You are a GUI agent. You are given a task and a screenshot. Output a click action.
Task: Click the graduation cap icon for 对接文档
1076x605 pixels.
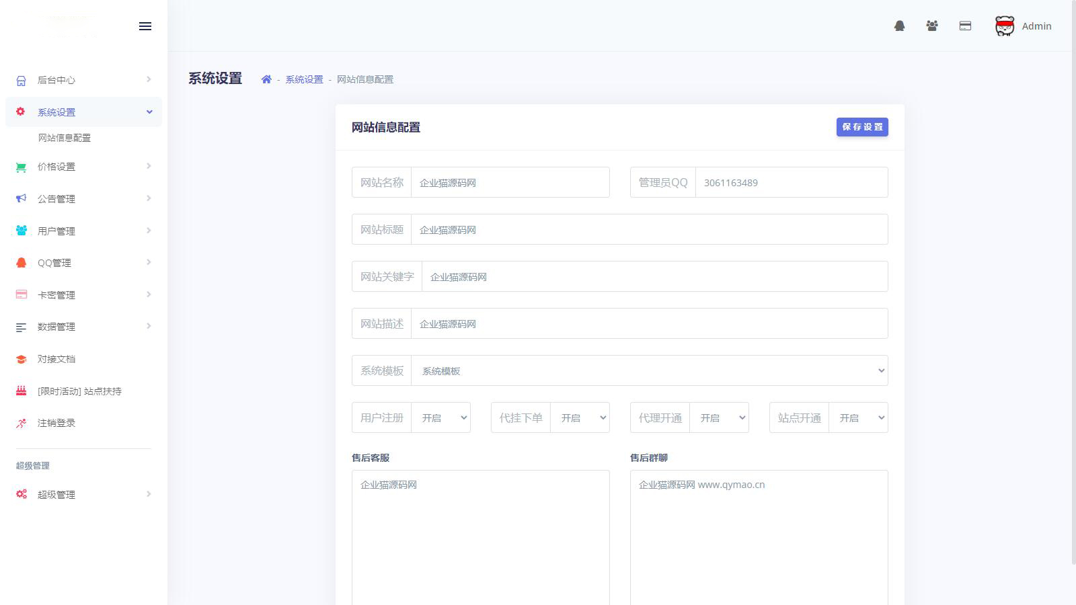tap(22, 360)
